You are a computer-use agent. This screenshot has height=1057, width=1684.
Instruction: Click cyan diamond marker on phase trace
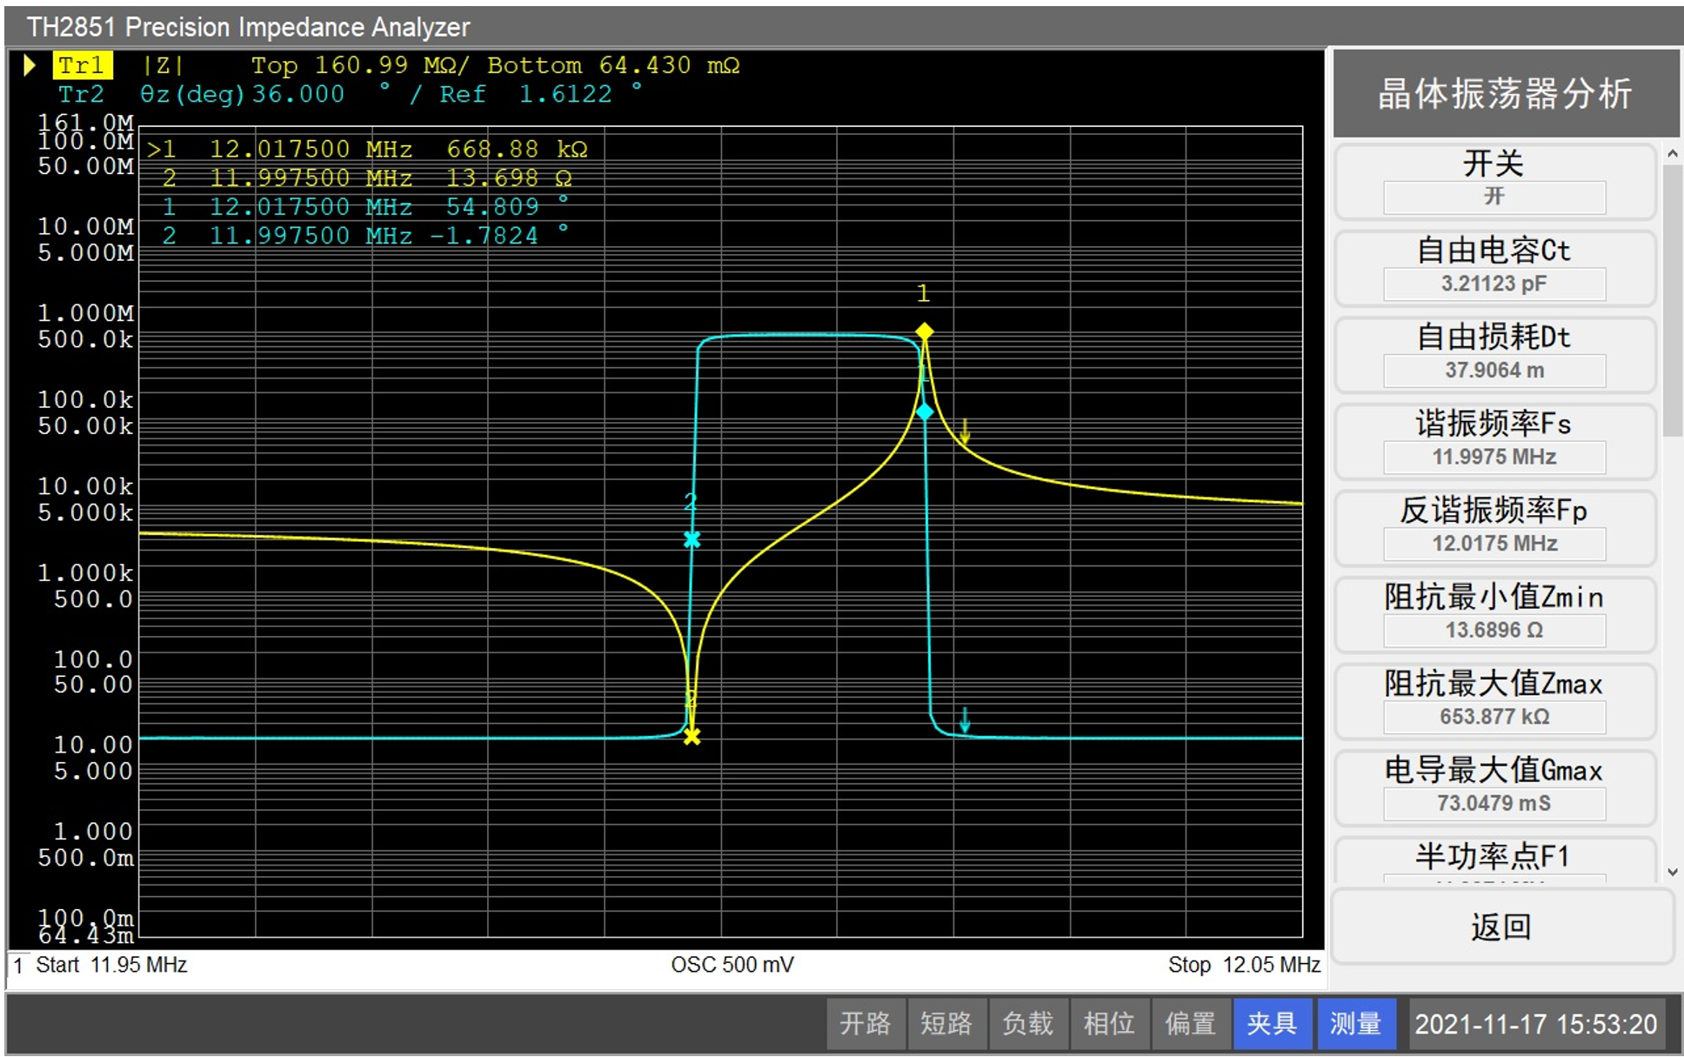pos(925,411)
